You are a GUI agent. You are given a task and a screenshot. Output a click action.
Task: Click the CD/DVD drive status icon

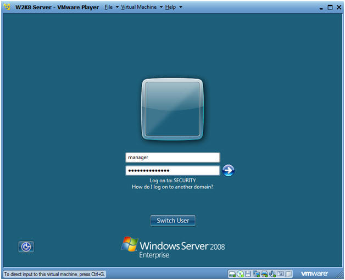pyautogui.click(x=240, y=273)
